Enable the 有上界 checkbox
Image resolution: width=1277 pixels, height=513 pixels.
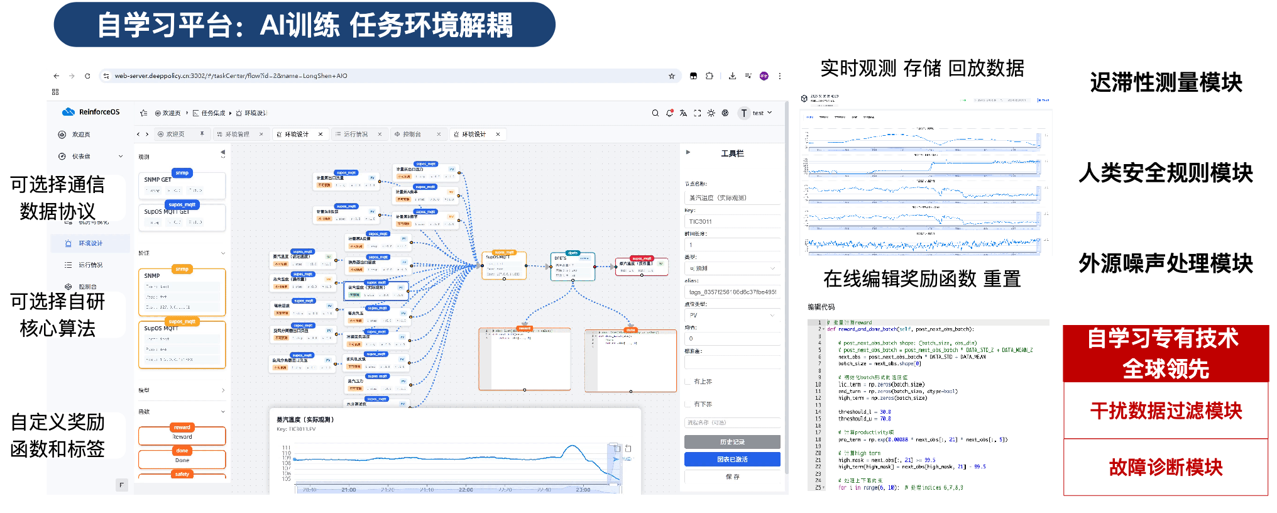pos(687,382)
